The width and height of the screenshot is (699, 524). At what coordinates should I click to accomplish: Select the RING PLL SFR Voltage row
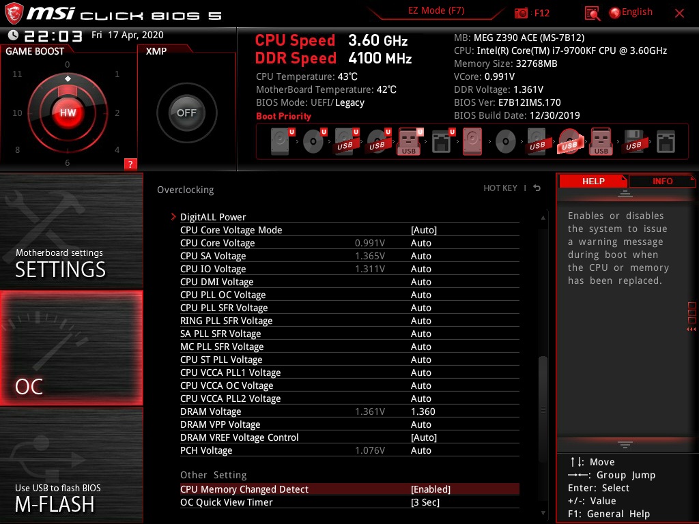pos(349,321)
